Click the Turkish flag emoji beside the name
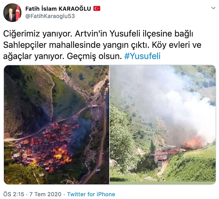 [97, 9]
